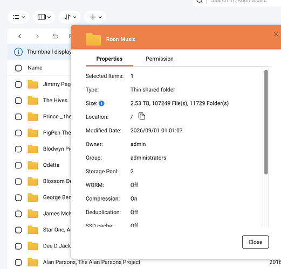This screenshot has height=269, width=281.
Task: Click the properties dialog scrollbar
Action: pyautogui.click(x=266, y=122)
